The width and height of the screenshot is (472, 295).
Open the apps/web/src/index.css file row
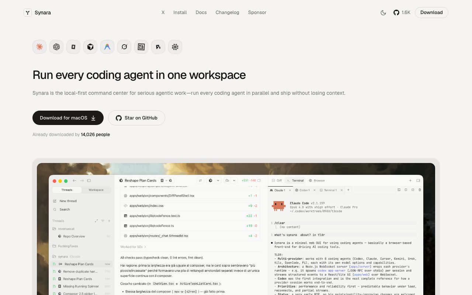click(x=190, y=206)
